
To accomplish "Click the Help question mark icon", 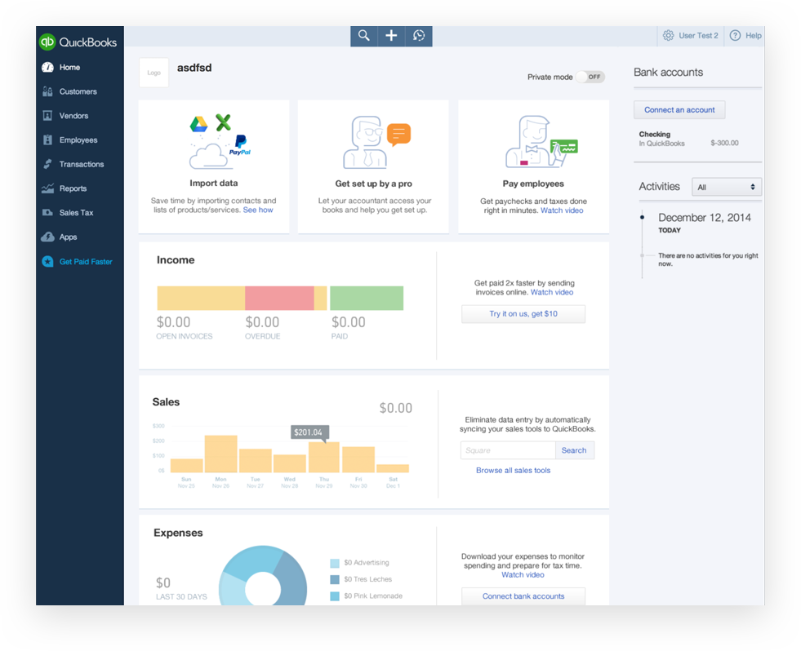I will [x=735, y=35].
